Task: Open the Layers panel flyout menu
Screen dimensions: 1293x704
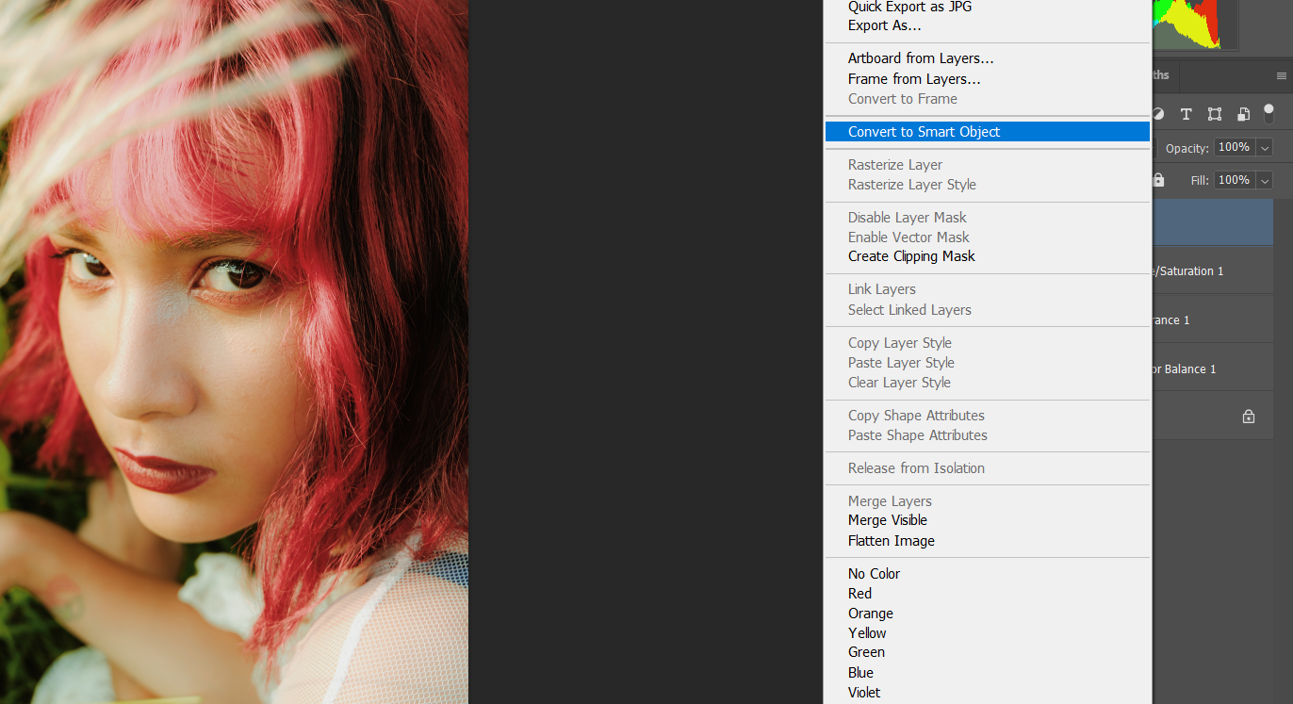Action: pos(1280,75)
